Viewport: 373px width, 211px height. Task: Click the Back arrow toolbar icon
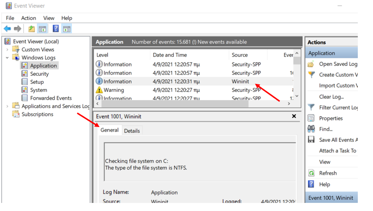(7, 29)
